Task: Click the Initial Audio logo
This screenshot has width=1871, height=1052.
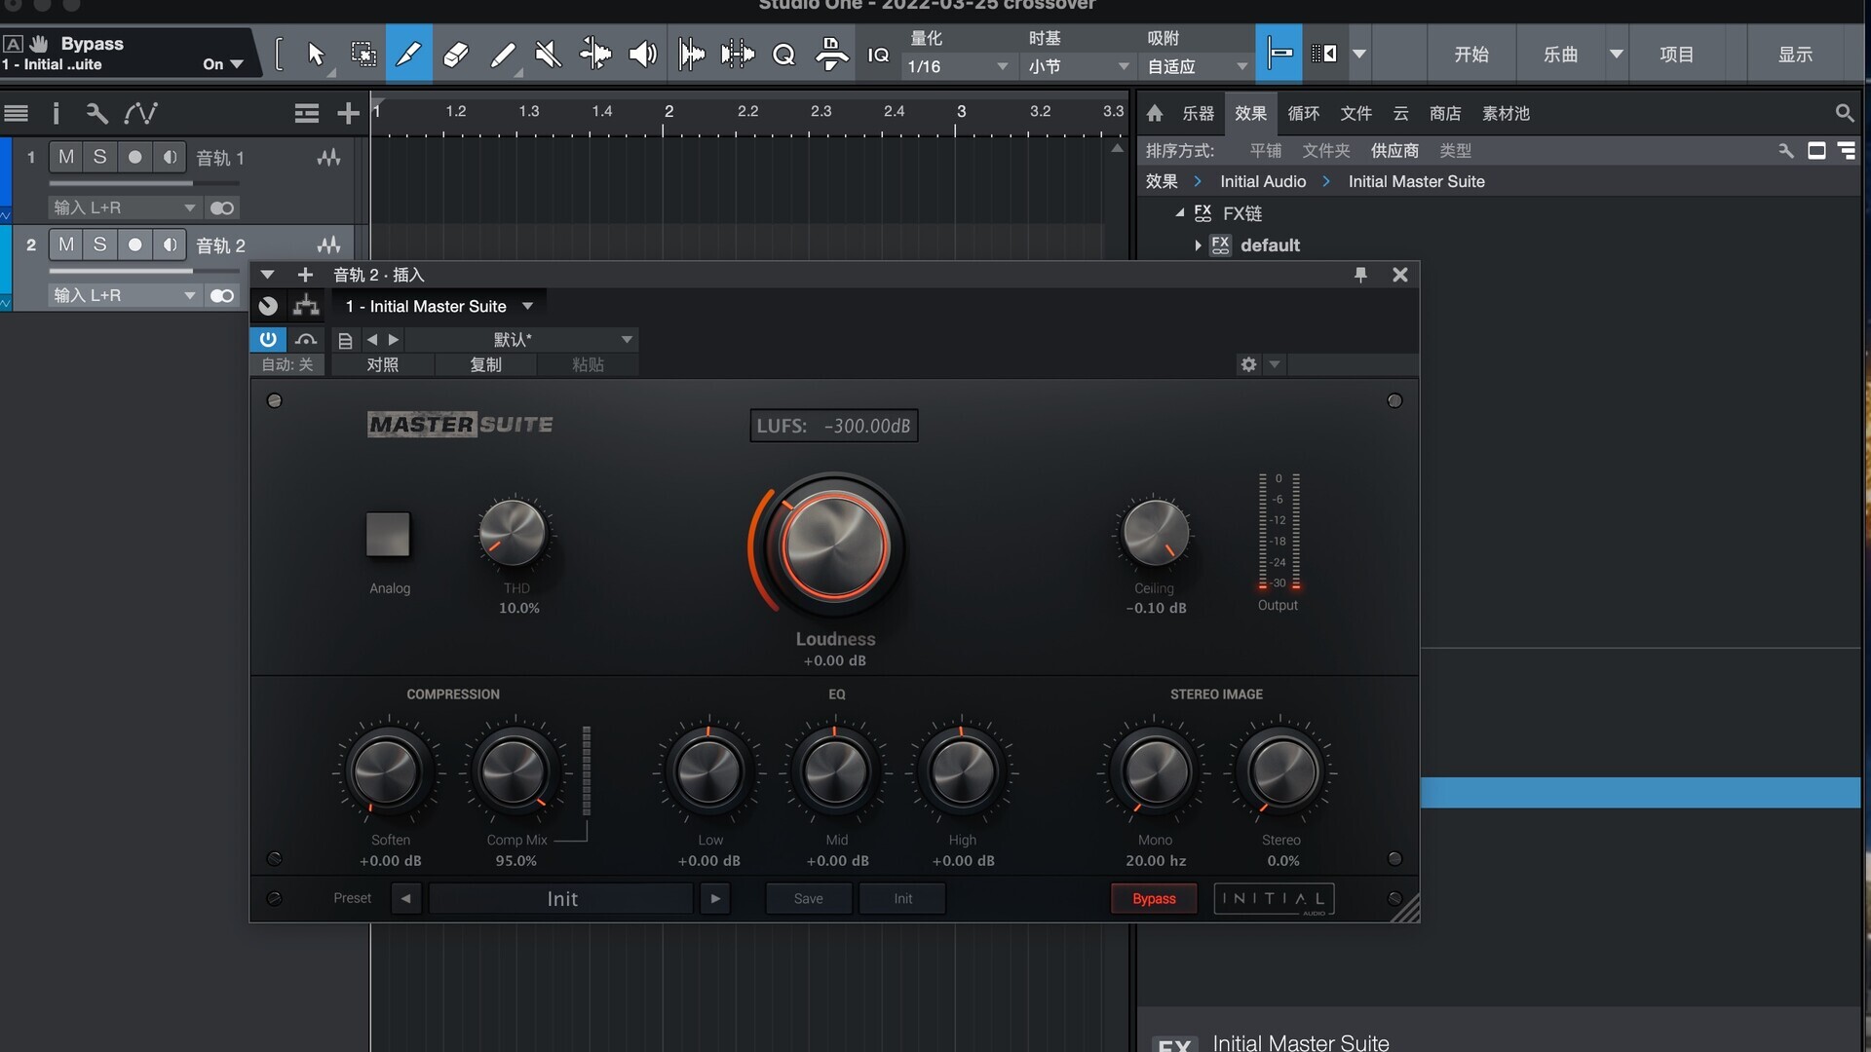Action: pyautogui.click(x=1274, y=898)
